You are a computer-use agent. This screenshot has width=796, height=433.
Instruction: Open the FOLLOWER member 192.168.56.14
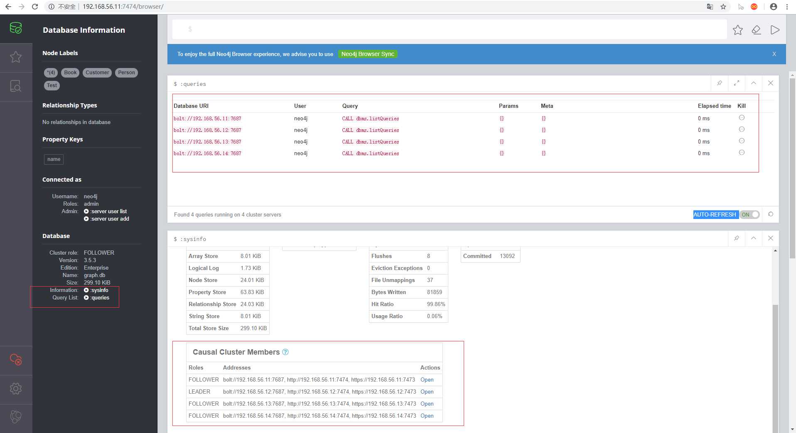point(427,416)
